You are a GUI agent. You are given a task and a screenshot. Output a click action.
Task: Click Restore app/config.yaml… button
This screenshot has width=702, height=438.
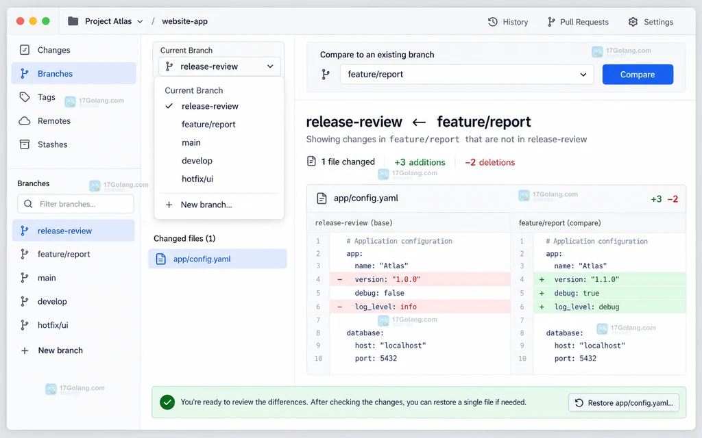(x=624, y=402)
